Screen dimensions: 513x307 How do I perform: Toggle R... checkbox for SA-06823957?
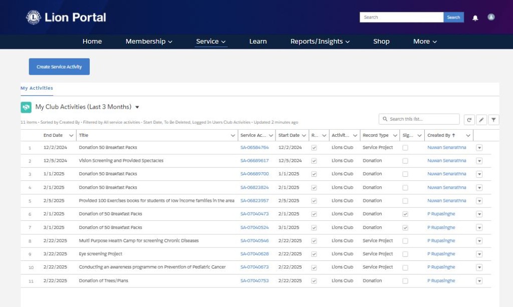tap(314, 201)
